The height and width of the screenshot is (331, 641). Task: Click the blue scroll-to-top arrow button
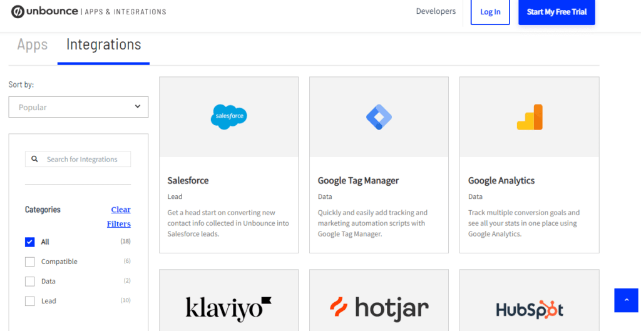coord(626,300)
